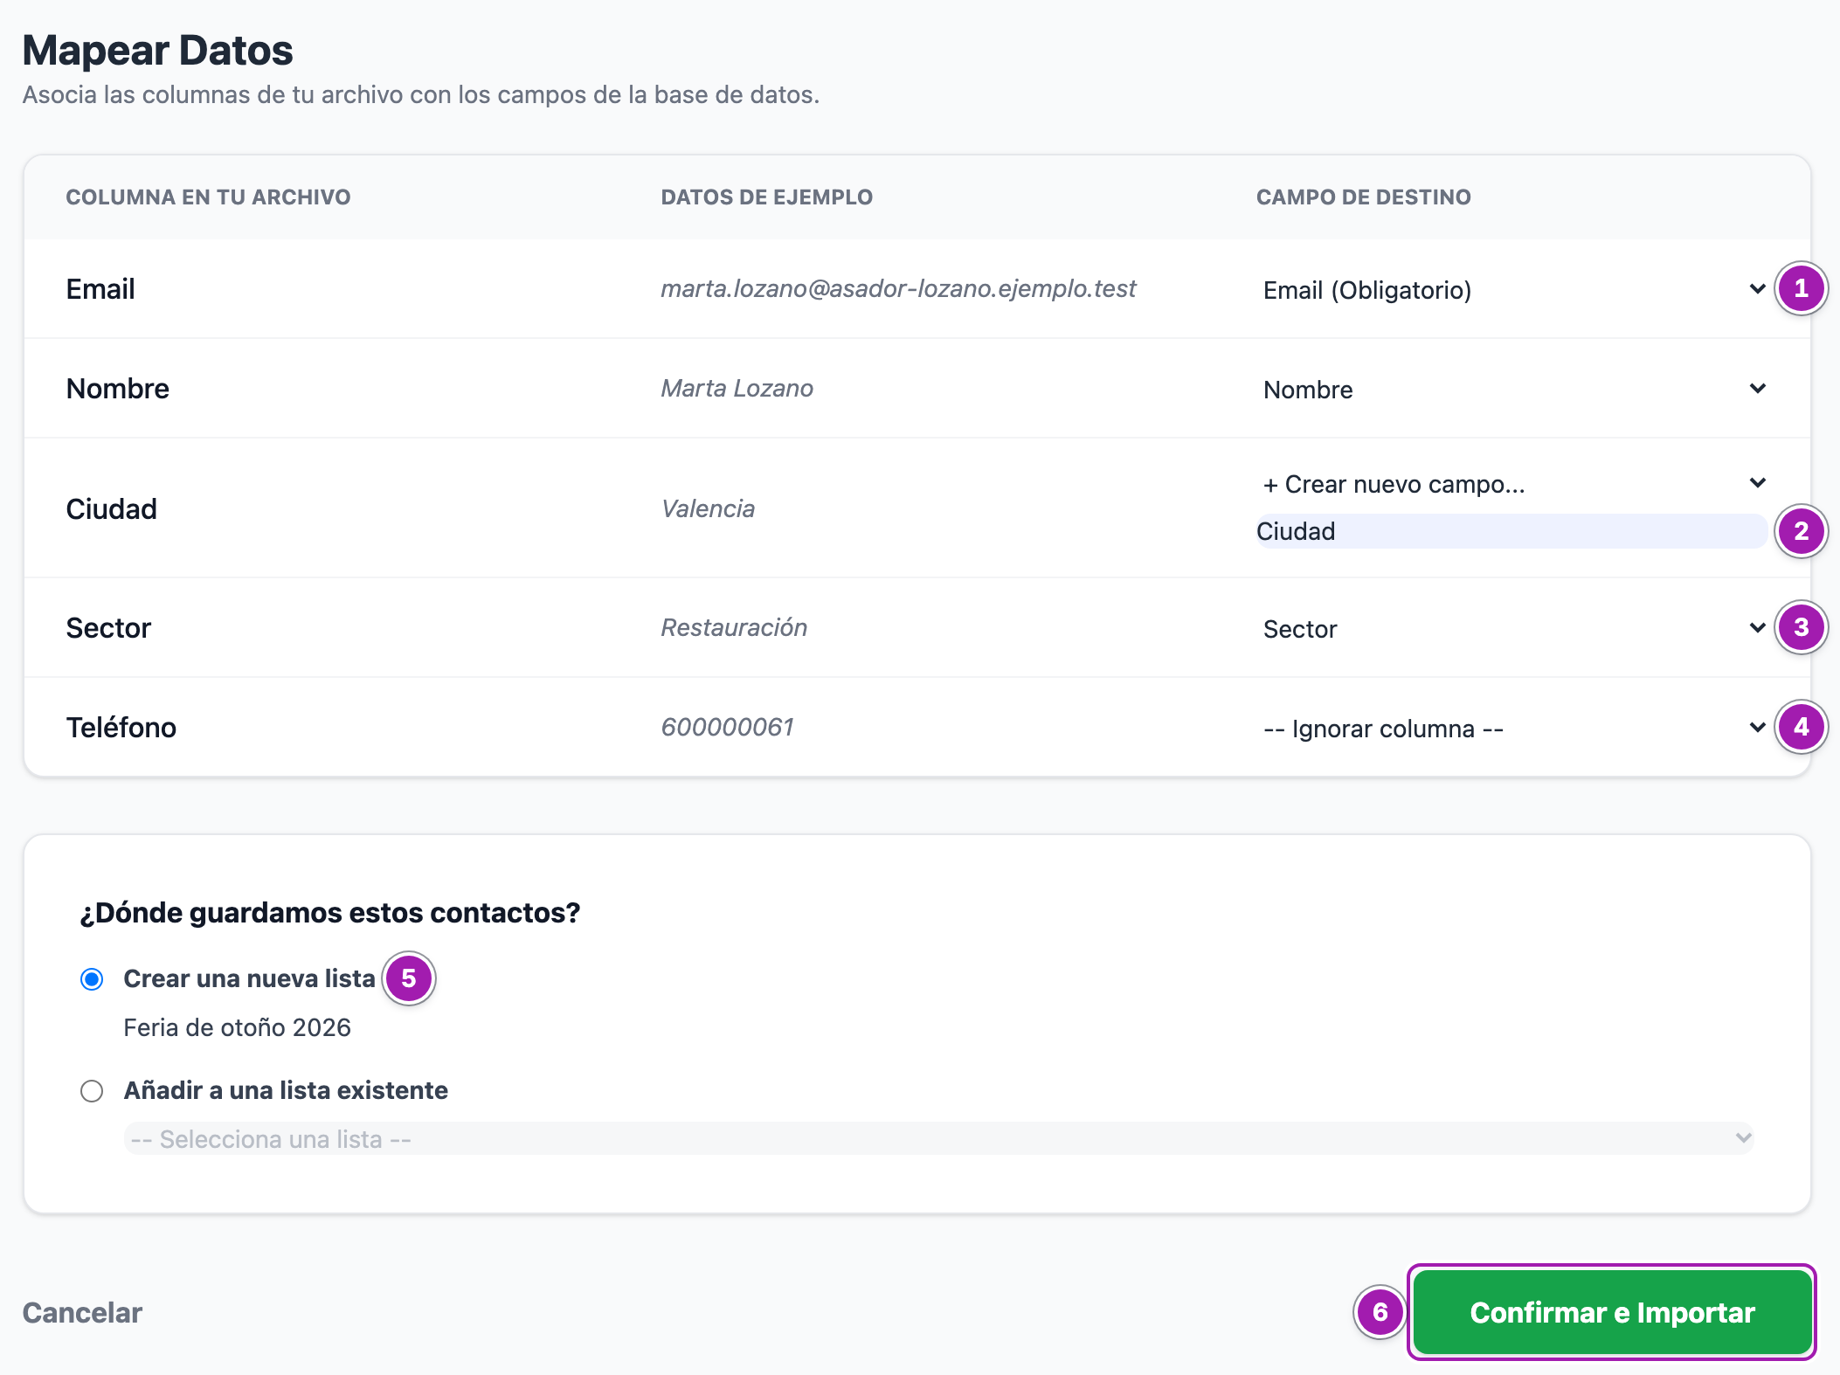Click the Ciudad column name in file column
1840x1375 pixels.
pos(112,508)
